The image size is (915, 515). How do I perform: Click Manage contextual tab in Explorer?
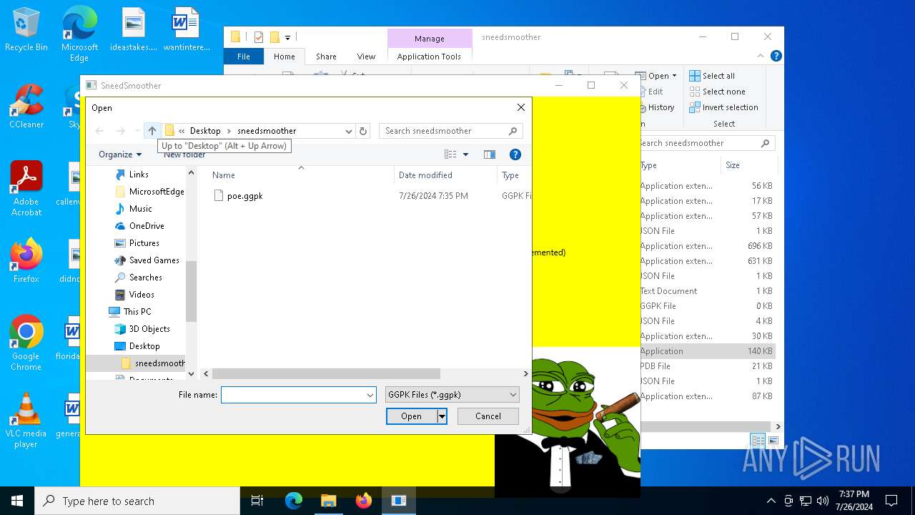(430, 39)
